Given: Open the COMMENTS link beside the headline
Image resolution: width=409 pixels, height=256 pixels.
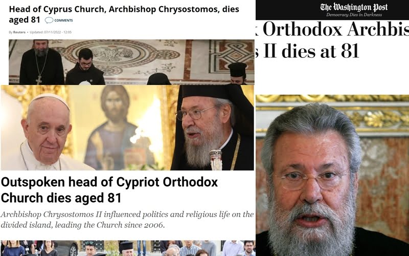Looking at the screenshot, I should [63, 20].
